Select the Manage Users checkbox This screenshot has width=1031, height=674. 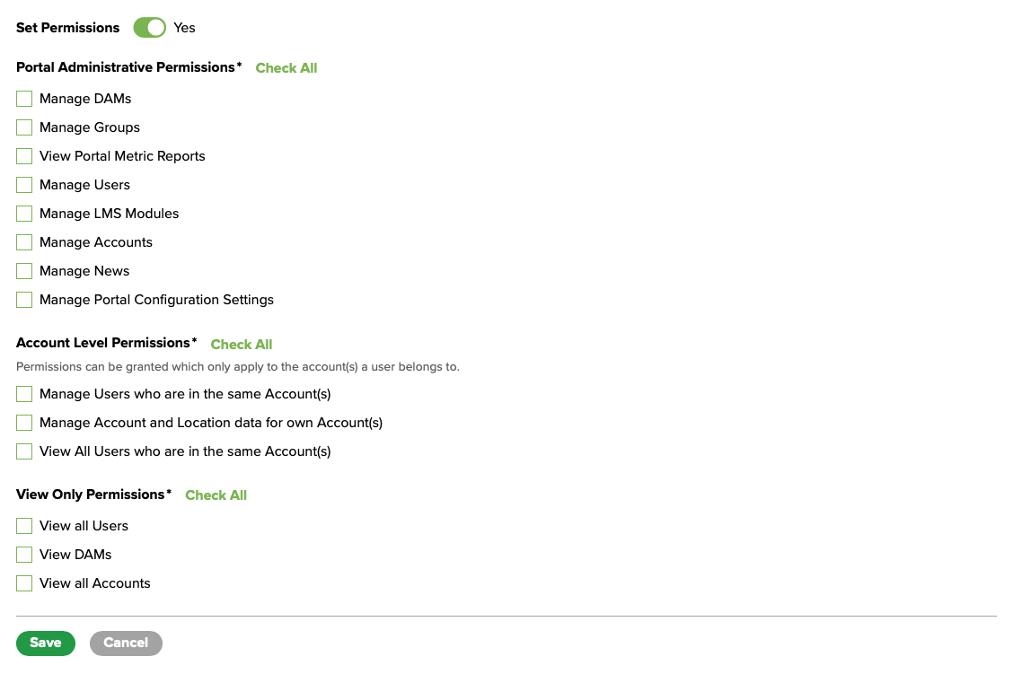pyautogui.click(x=24, y=185)
